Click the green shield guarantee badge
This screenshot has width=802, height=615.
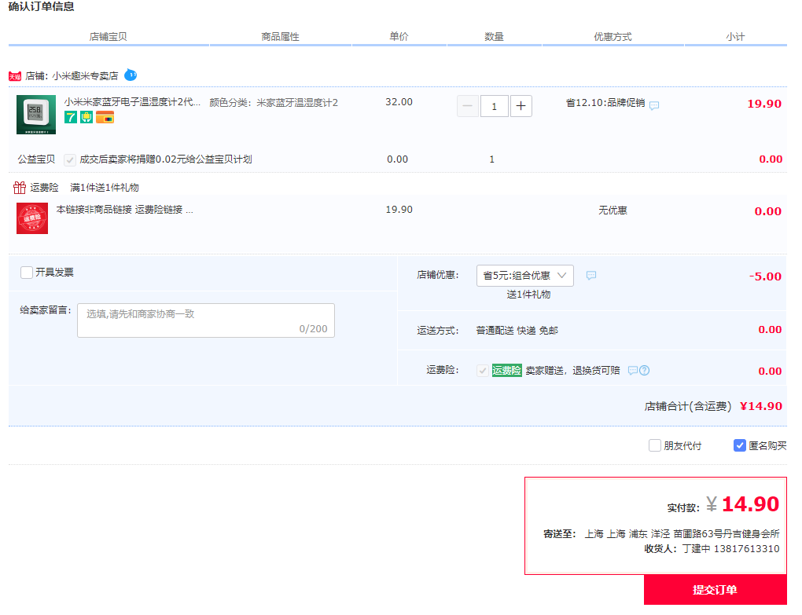pyautogui.click(x=86, y=118)
